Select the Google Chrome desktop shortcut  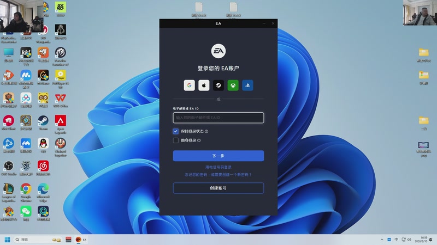[26, 193]
